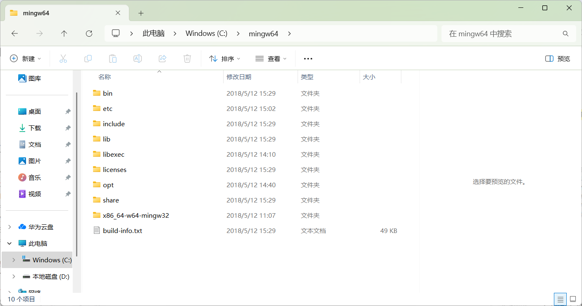Viewport: 582px width, 306px height.
Task: Click the PC monitor icon in address bar
Action: [116, 33]
